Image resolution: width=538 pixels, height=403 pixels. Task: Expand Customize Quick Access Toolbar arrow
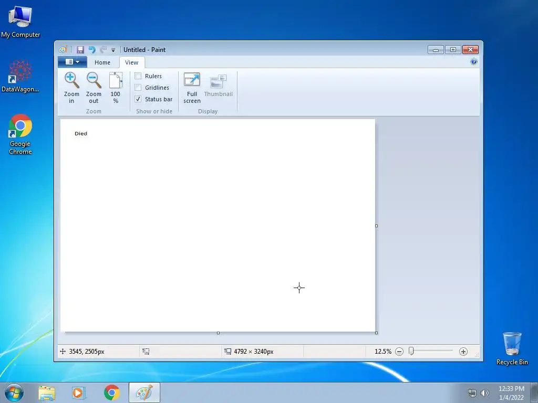(x=113, y=50)
